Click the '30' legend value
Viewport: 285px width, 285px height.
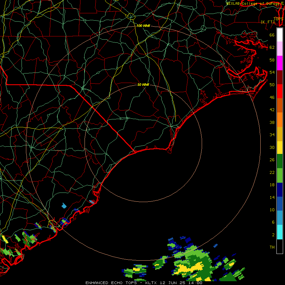(x=272, y=147)
